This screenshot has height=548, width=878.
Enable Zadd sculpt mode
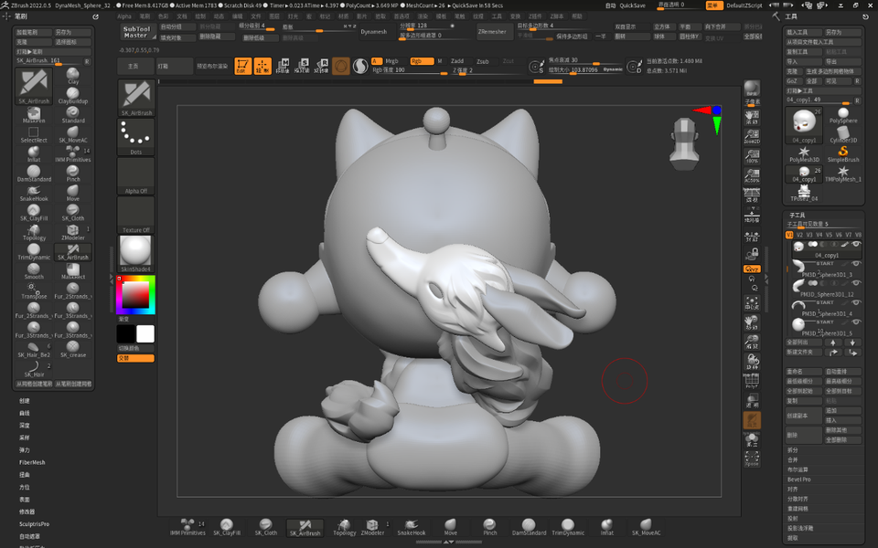pyautogui.click(x=457, y=61)
